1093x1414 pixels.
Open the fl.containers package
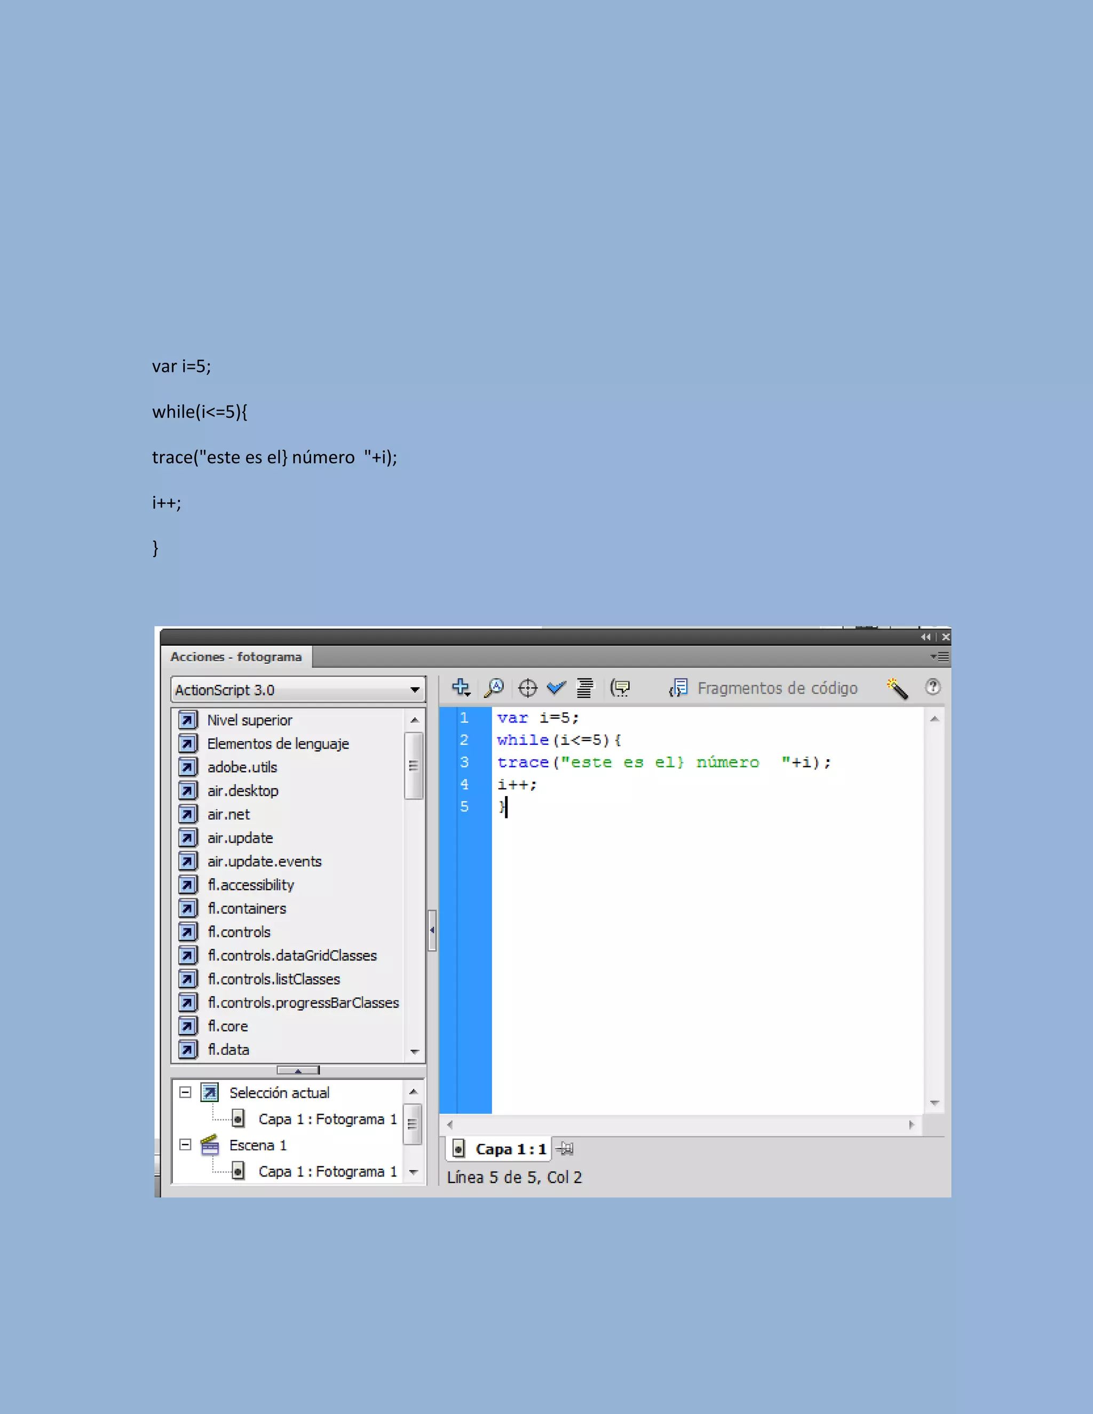(247, 908)
